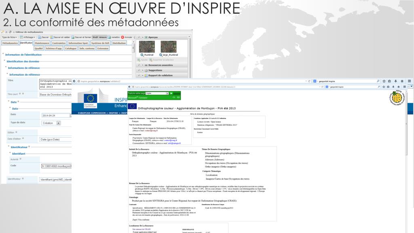Click the Sauver save icon in metadata editor
This screenshot has width=414, height=233.
click(x=39, y=37)
